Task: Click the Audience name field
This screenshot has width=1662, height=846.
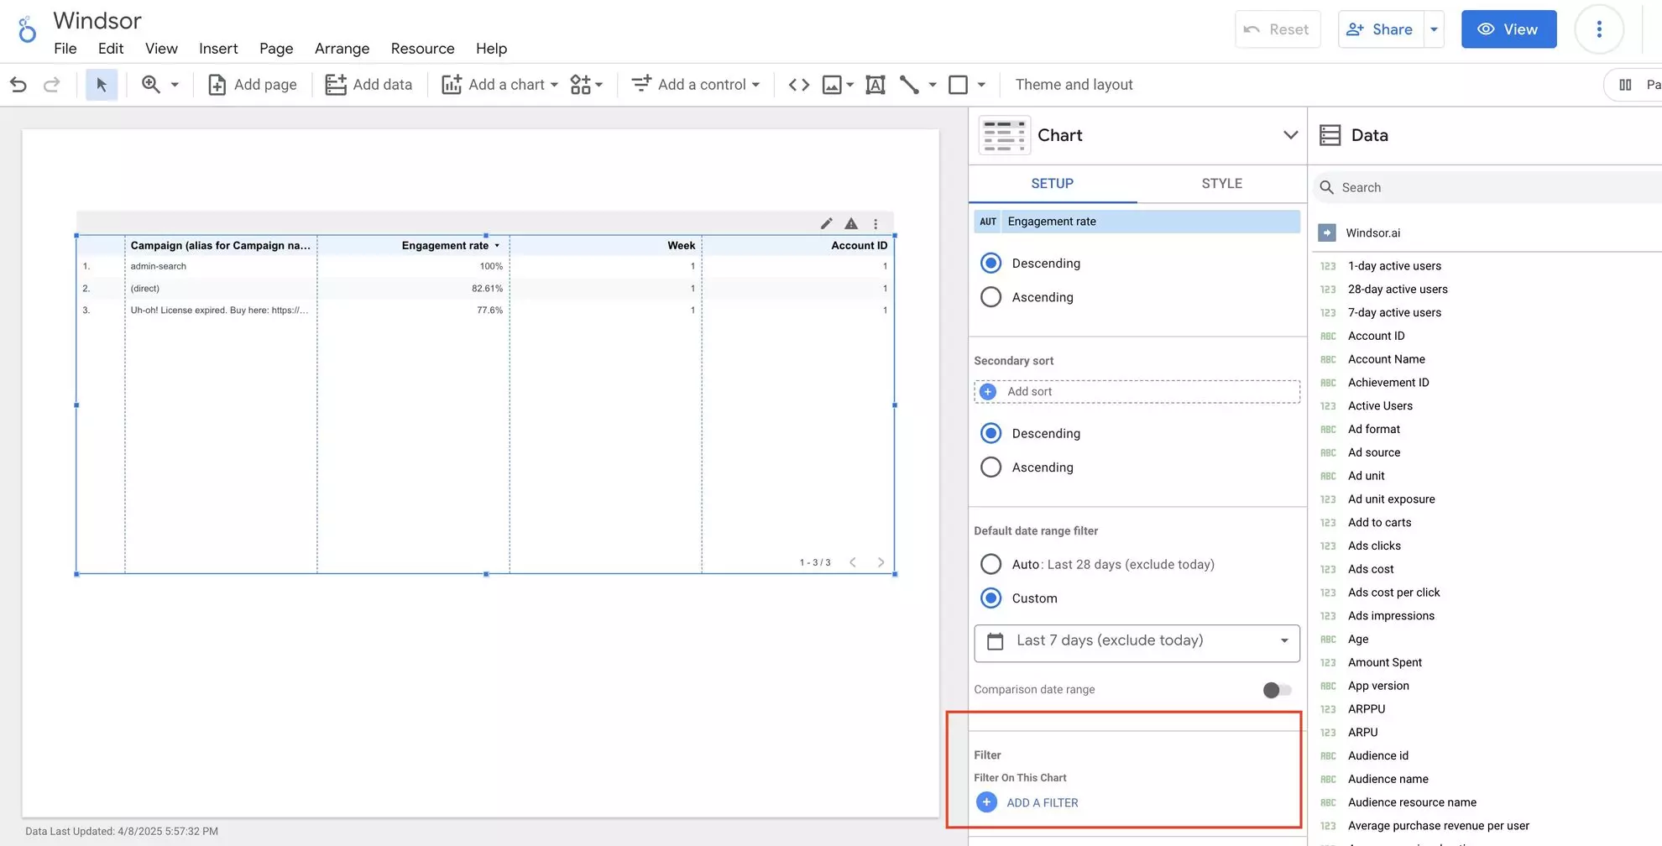Action: [x=1388, y=779]
